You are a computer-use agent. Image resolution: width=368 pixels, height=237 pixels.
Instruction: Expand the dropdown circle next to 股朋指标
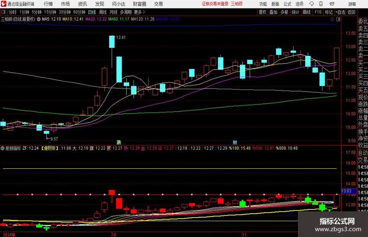coord(3,148)
